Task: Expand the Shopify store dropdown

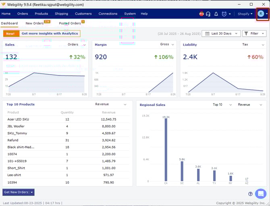Action: (x=245, y=14)
